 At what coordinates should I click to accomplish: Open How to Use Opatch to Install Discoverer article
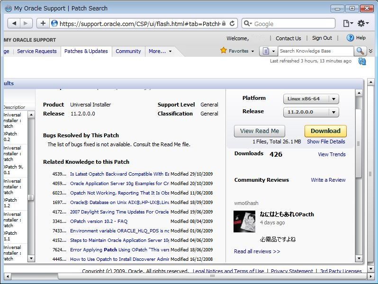tap(119, 259)
